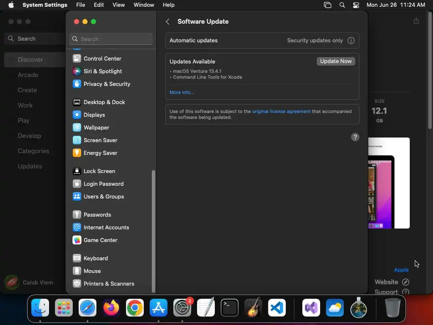Select Develop in App Store sidebar

(x=29, y=136)
